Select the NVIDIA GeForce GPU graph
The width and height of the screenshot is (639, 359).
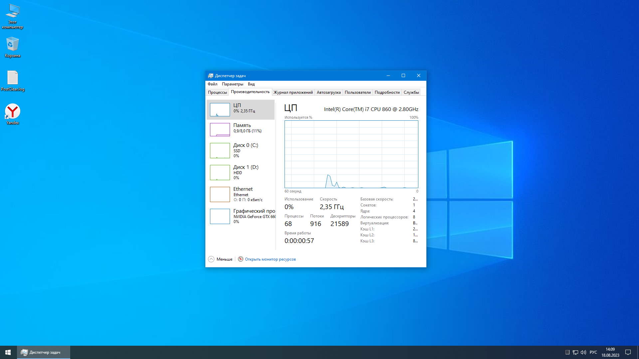220,216
